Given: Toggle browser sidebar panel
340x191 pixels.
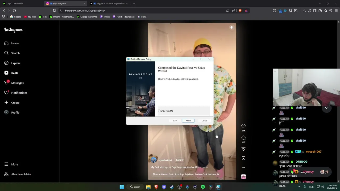Looking at the screenshot, I should [315, 11].
